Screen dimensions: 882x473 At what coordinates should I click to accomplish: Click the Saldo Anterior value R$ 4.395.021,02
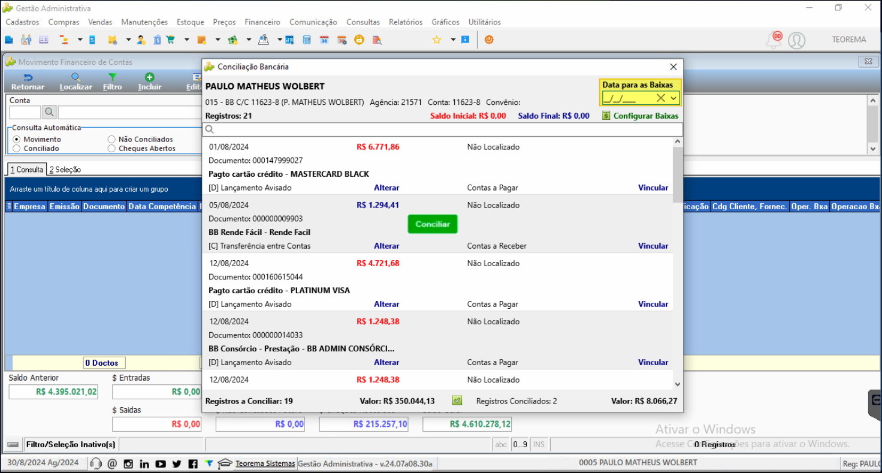(x=53, y=392)
